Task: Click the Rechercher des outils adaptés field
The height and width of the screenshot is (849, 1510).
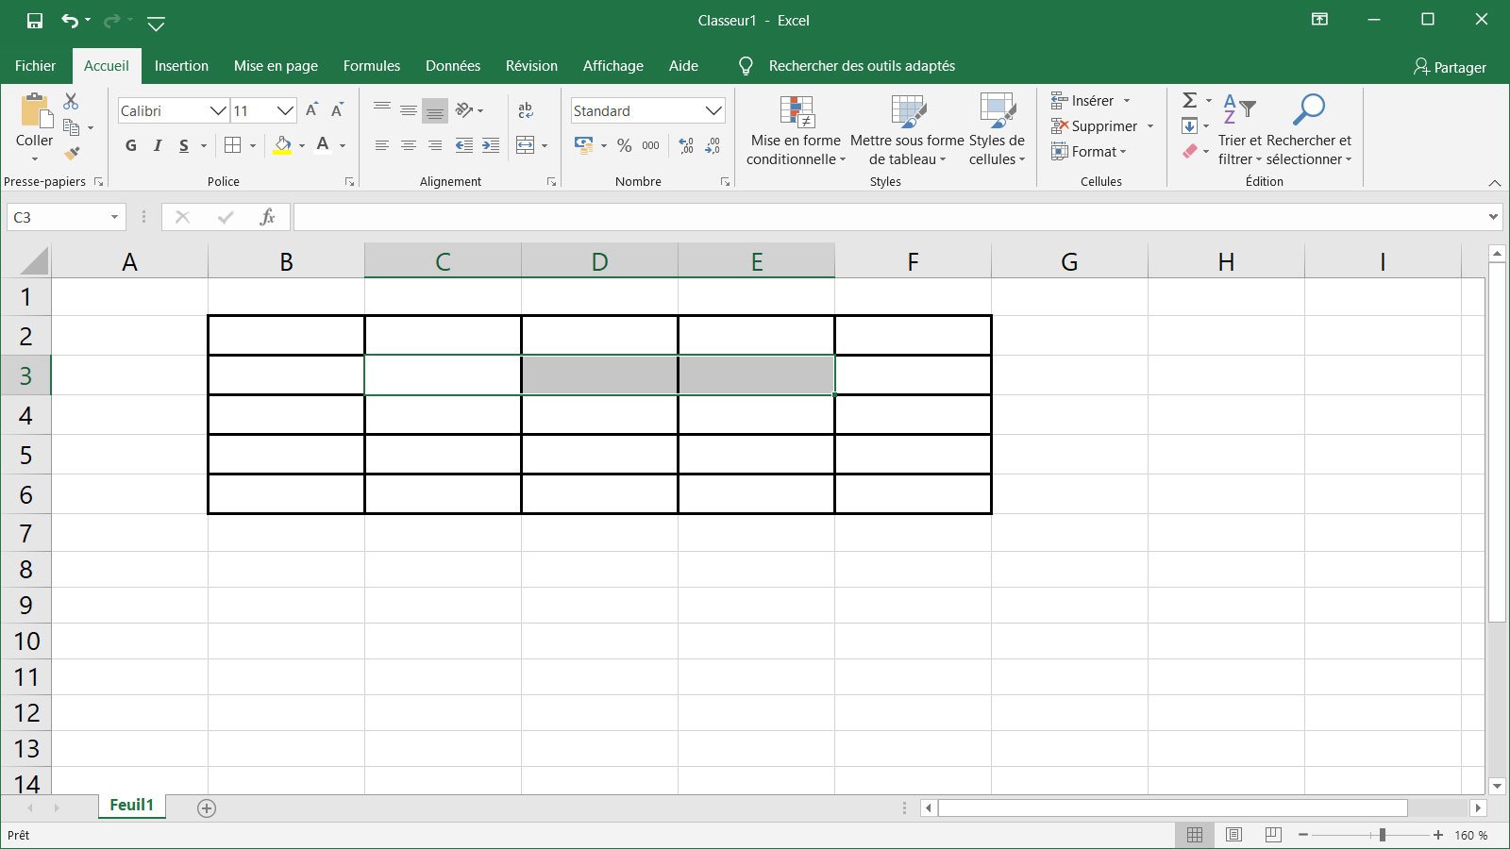Action: click(x=862, y=66)
